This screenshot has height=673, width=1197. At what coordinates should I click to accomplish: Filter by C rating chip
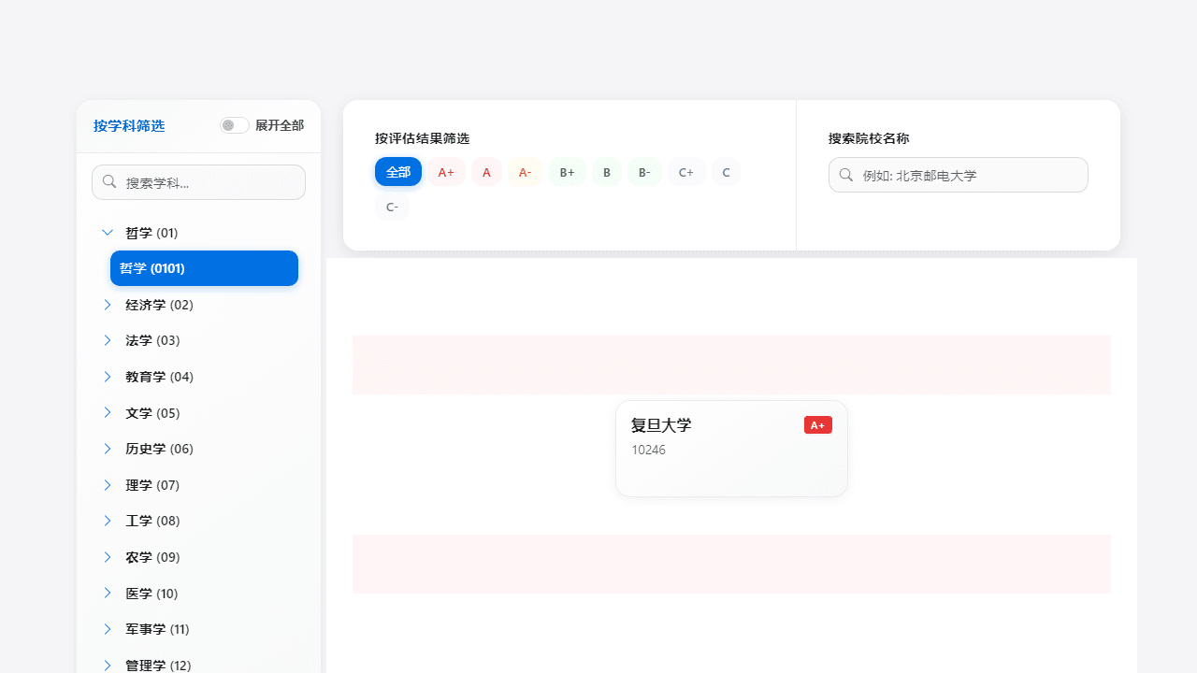tap(727, 172)
